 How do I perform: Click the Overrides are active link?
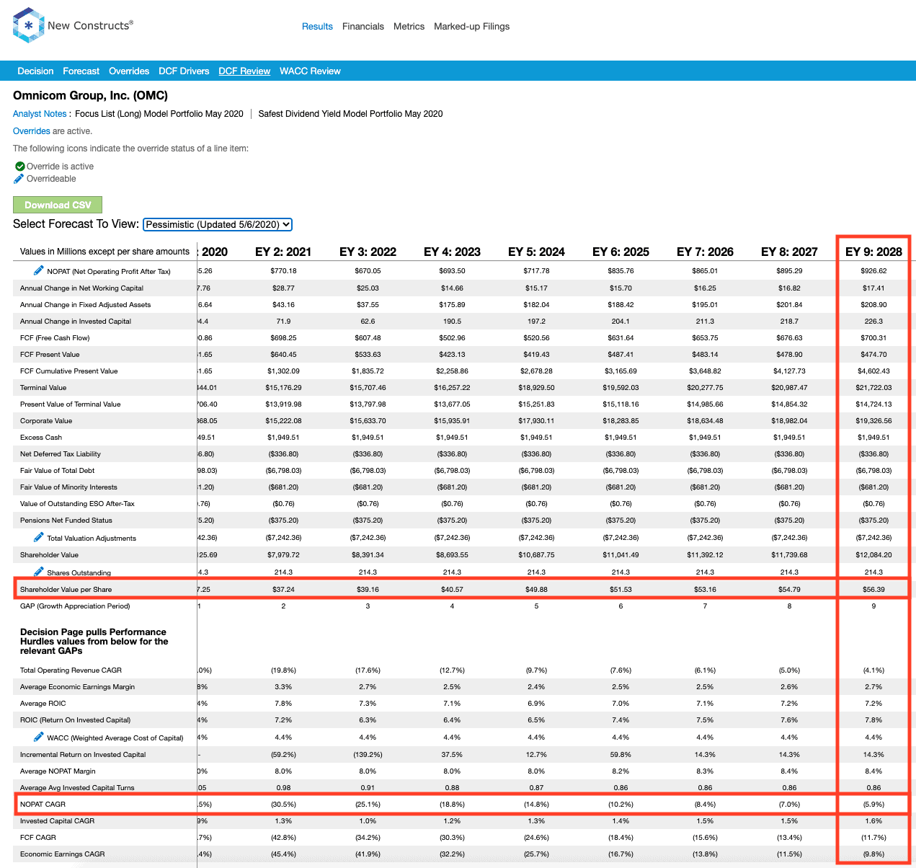point(32,131)
